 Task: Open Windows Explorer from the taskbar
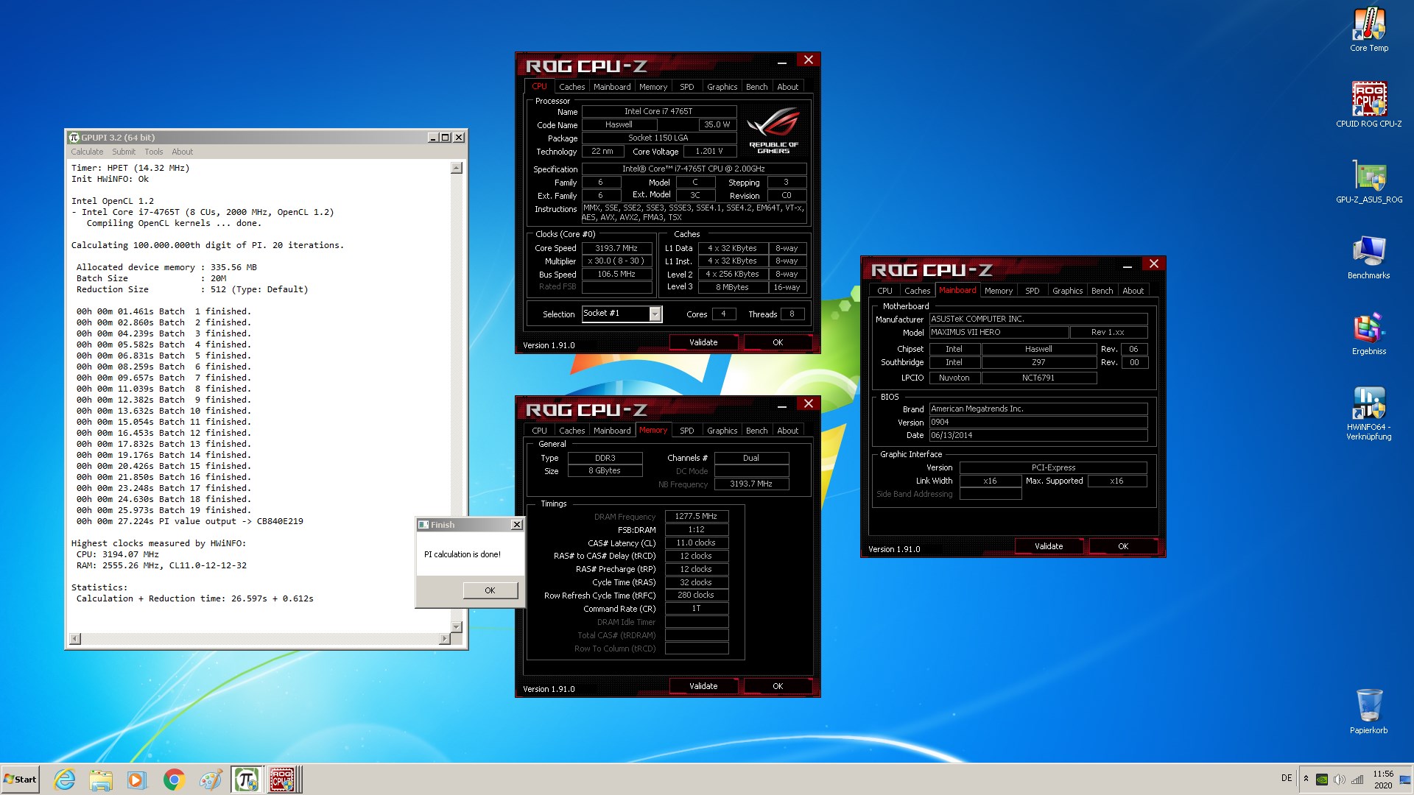tap(101, 780)
